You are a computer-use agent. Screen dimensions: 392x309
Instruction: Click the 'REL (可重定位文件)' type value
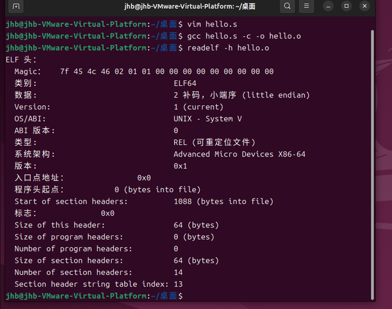coord(215,142)
